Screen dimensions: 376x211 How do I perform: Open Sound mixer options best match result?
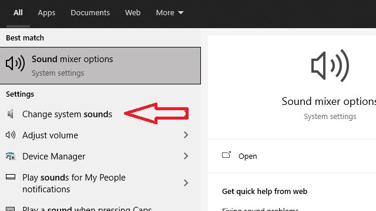[100, 66]
